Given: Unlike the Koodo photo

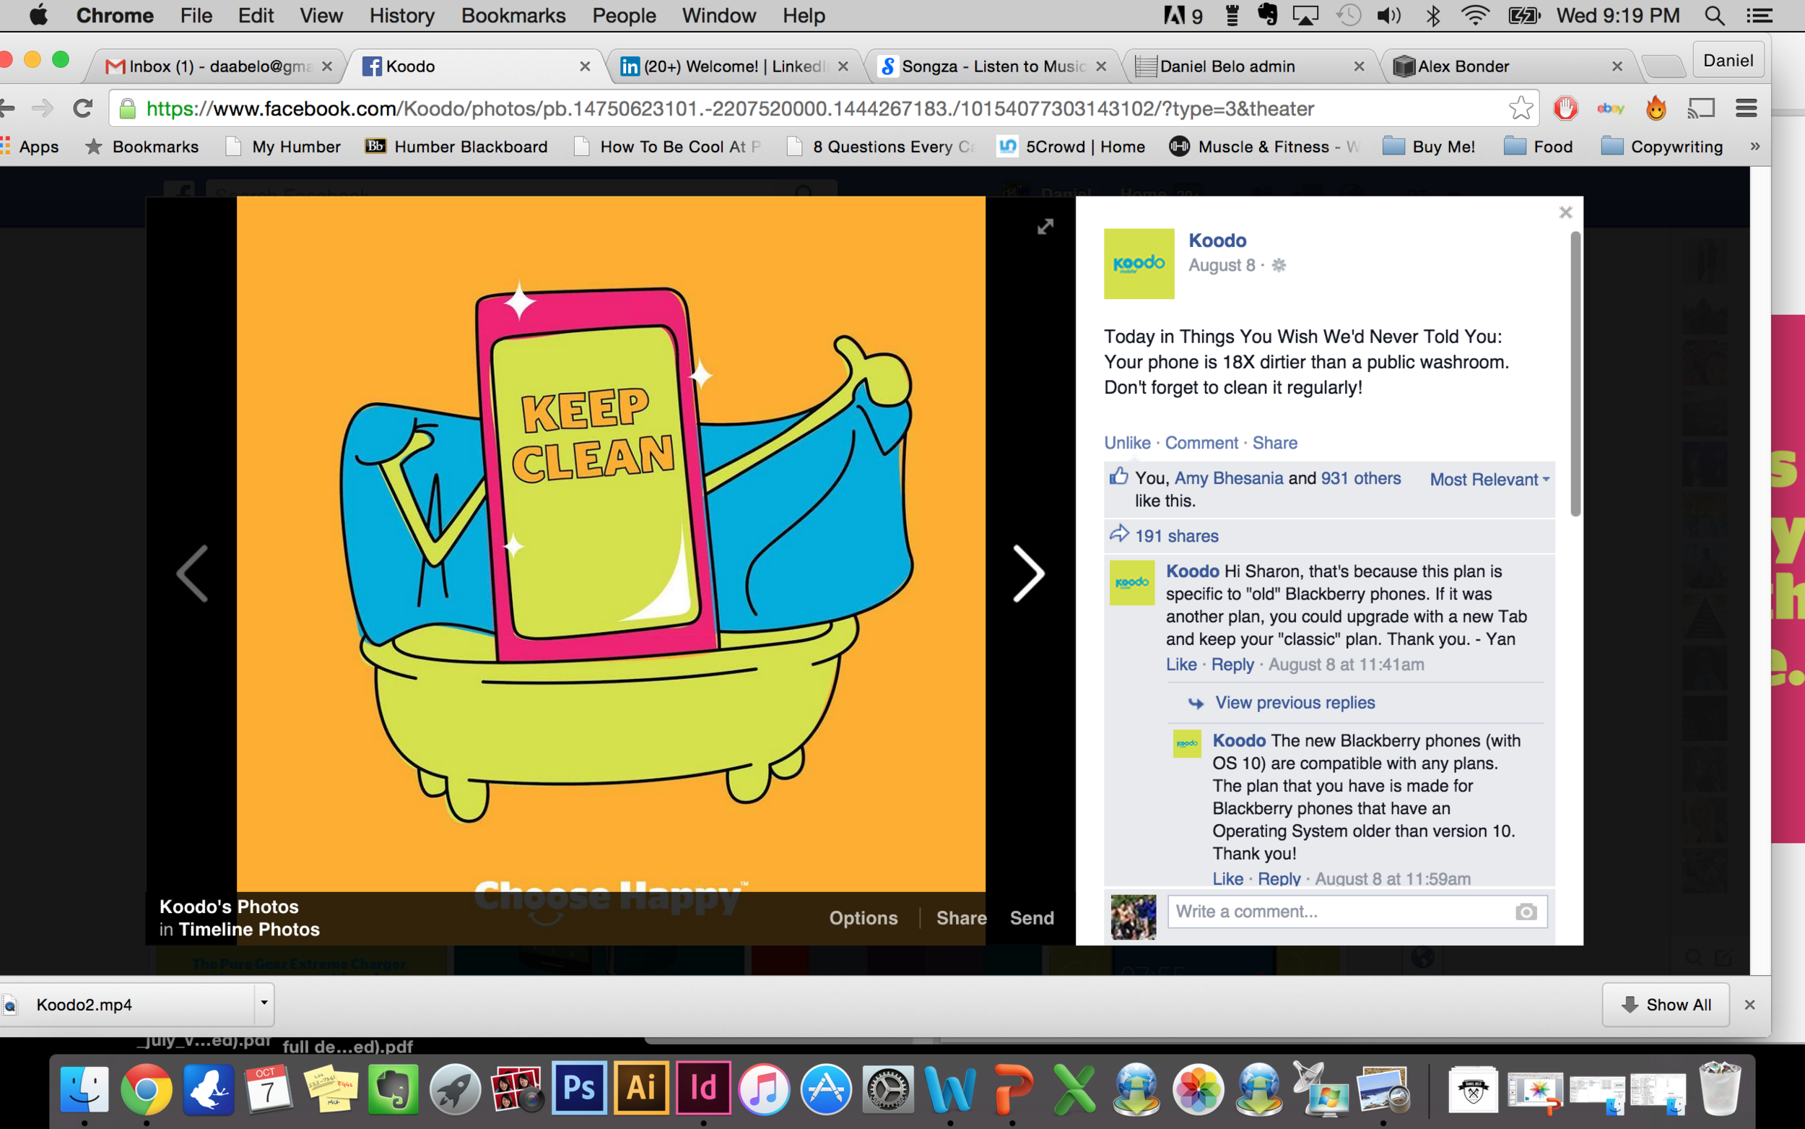Looking at the screenshot, I should click(1127, 443).
